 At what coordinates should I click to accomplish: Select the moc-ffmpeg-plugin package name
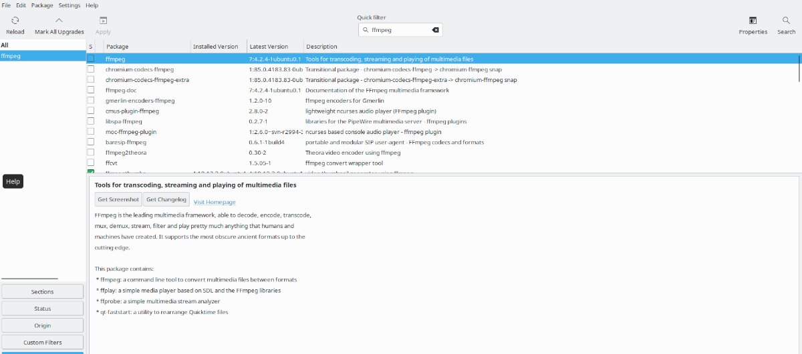(131, 132)
